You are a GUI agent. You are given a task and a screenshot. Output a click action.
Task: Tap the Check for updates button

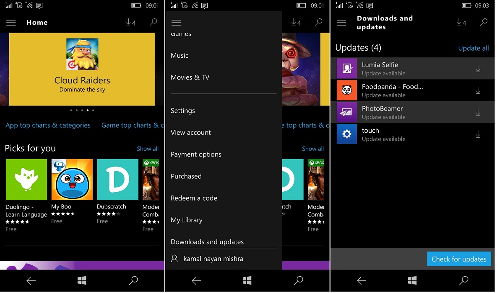pyautogui.click(x=459, y=259)
